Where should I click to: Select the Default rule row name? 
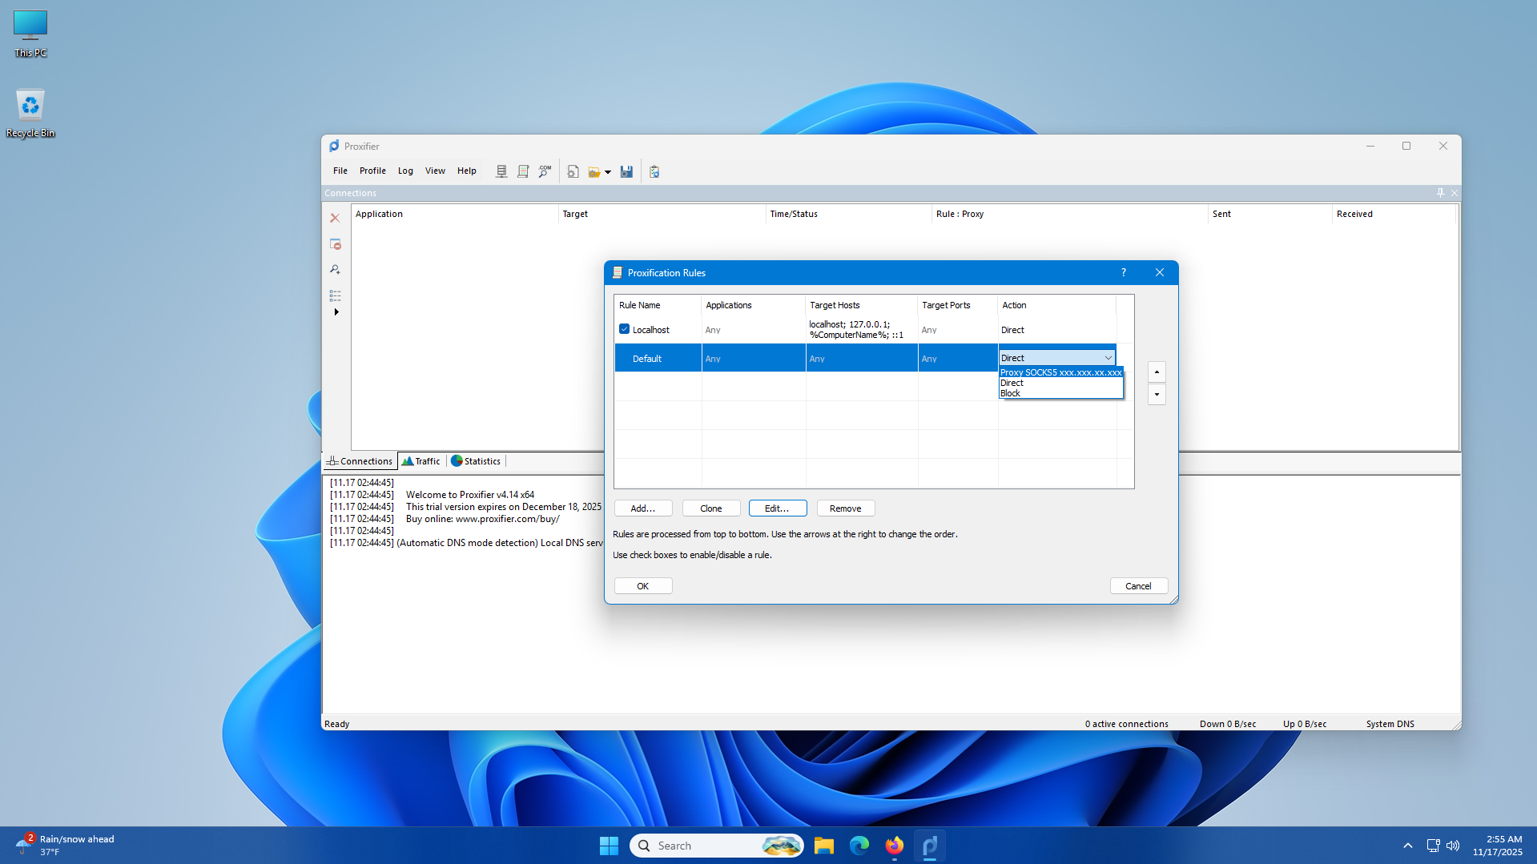coord(647,359)
